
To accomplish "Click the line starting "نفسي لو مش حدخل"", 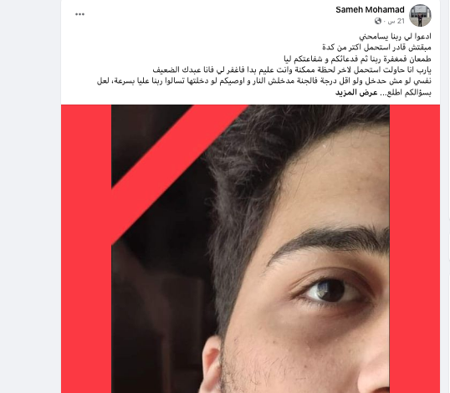I will click(x=264, y=81).
